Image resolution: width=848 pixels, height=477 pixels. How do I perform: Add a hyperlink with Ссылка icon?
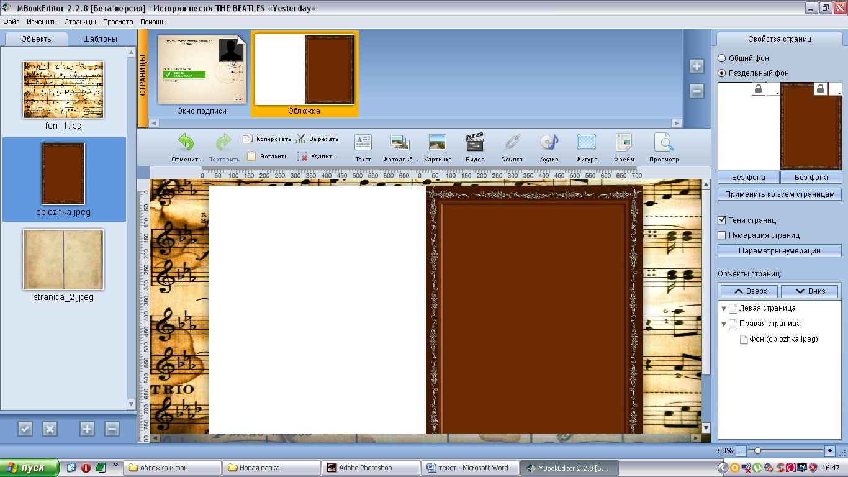click(512, 142)
